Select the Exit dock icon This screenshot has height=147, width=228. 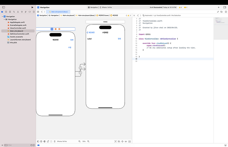[x=59, y=29]
